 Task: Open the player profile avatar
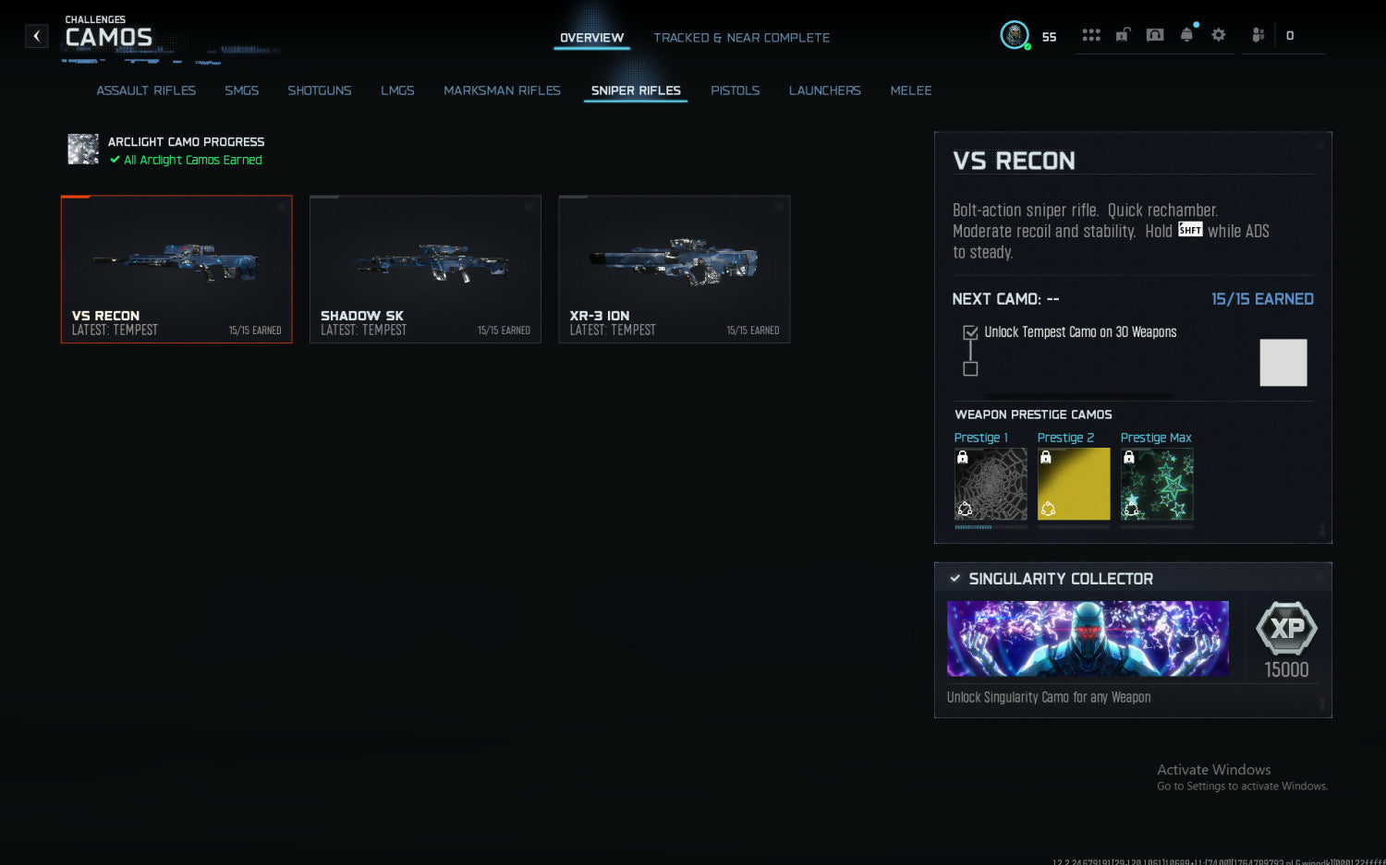(x=1015, y=35)
